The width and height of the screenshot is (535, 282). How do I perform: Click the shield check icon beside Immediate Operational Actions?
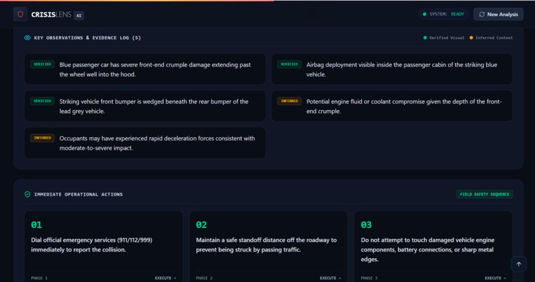(27, 194)
